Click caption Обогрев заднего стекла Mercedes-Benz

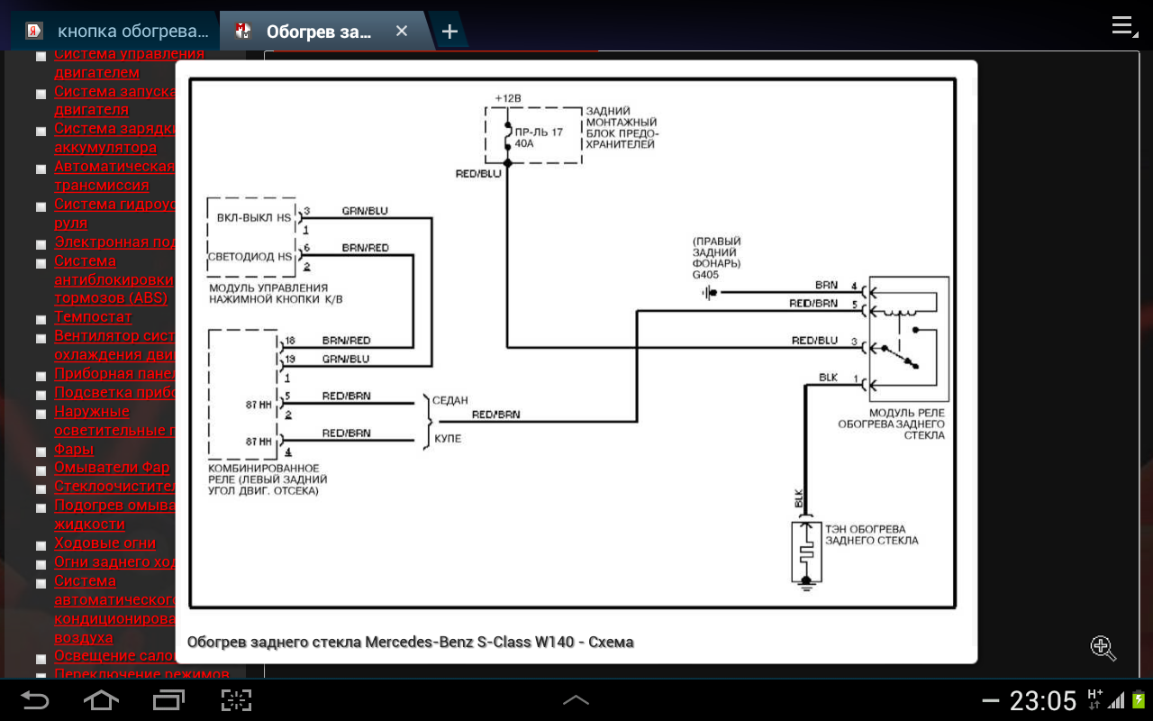[410, 642]
